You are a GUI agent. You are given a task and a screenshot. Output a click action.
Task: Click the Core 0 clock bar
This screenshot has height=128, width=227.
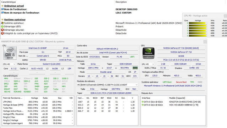pos(198,23)
